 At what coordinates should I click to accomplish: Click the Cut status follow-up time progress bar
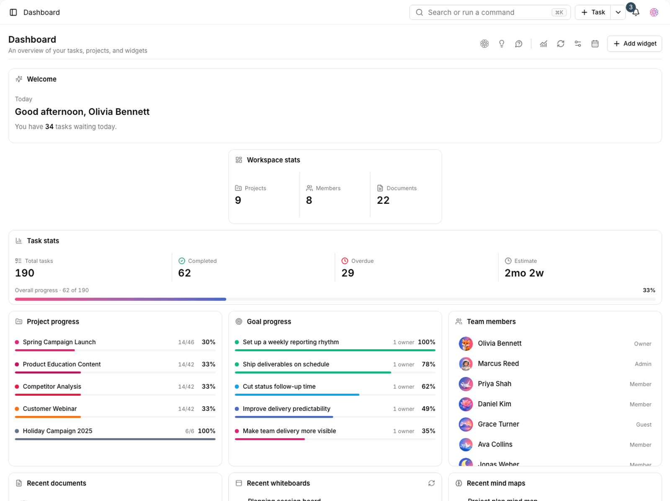tap(335, 395)
